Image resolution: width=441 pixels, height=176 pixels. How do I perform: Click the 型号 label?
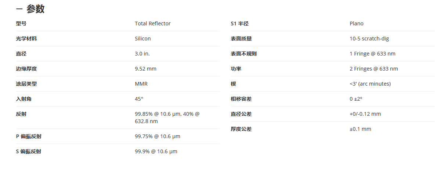(21, 24)
